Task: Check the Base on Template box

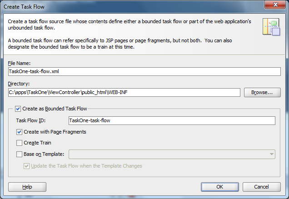Action: (20, 154)
